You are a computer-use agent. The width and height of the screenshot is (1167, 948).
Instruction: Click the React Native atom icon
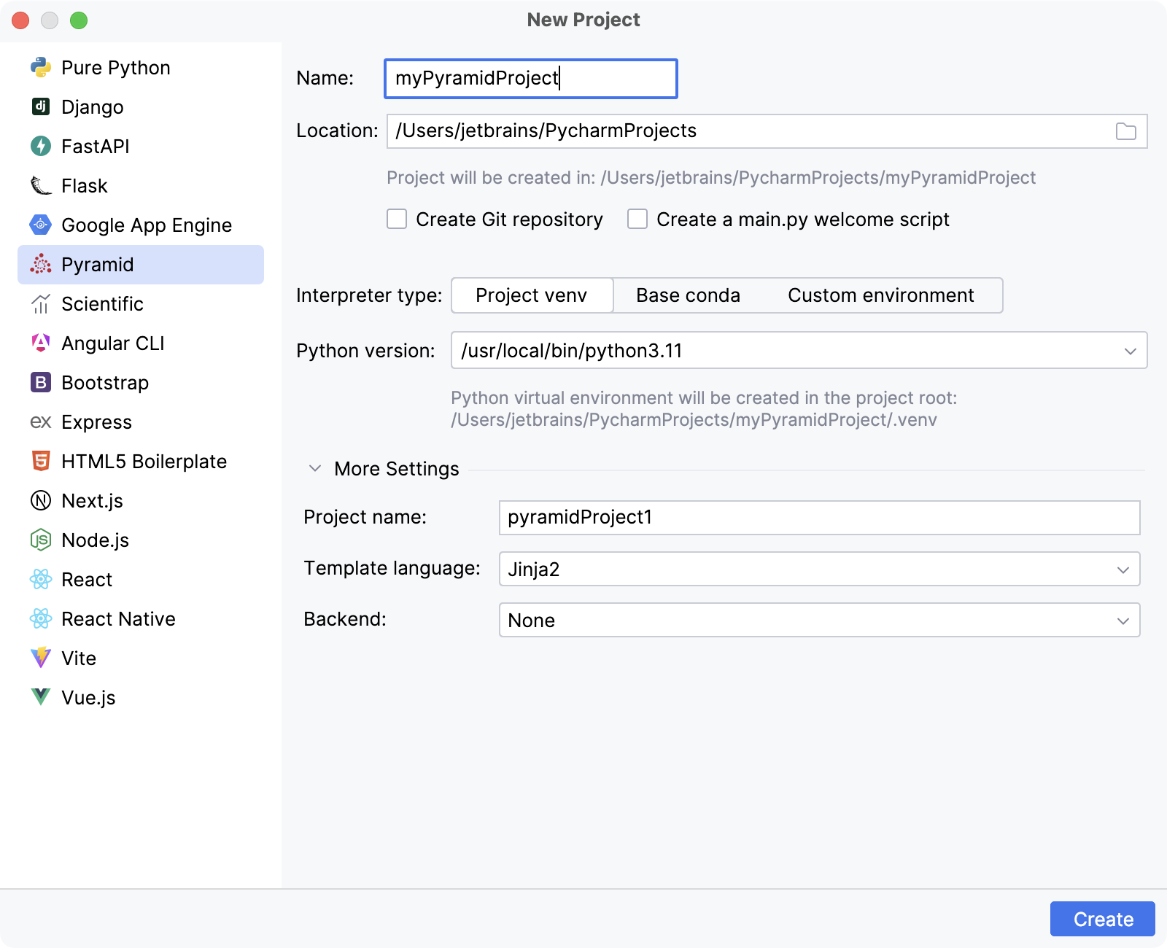(41, 619)
